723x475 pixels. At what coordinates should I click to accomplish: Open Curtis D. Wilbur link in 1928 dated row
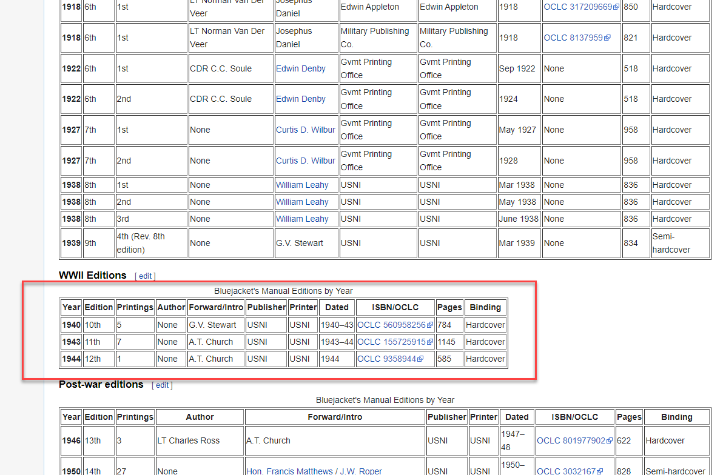[306, 161]
